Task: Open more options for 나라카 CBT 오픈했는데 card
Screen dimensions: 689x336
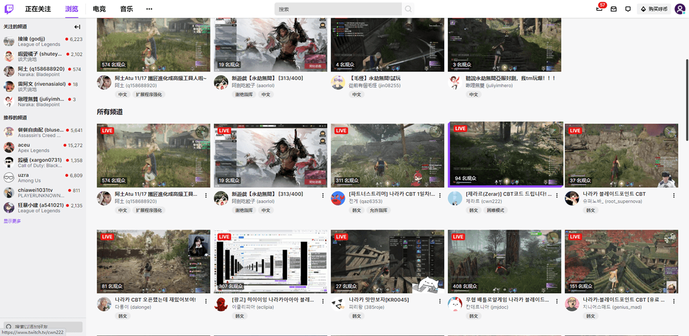Action: [206, 301]
